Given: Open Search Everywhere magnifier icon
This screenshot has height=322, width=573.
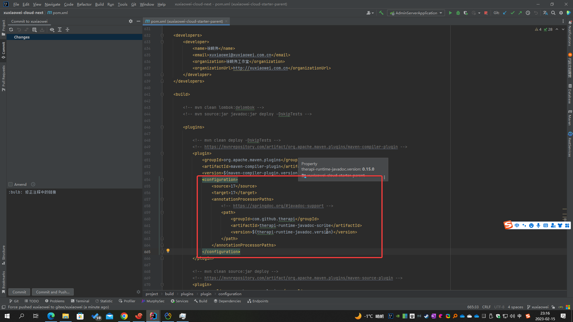Looking at the screenshot, I should (x=553, y=13).
